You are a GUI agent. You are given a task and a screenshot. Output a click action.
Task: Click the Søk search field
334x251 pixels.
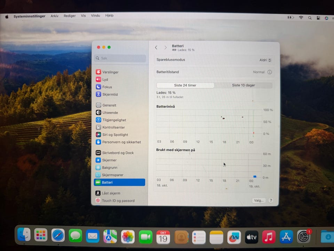tap(120, 58)
